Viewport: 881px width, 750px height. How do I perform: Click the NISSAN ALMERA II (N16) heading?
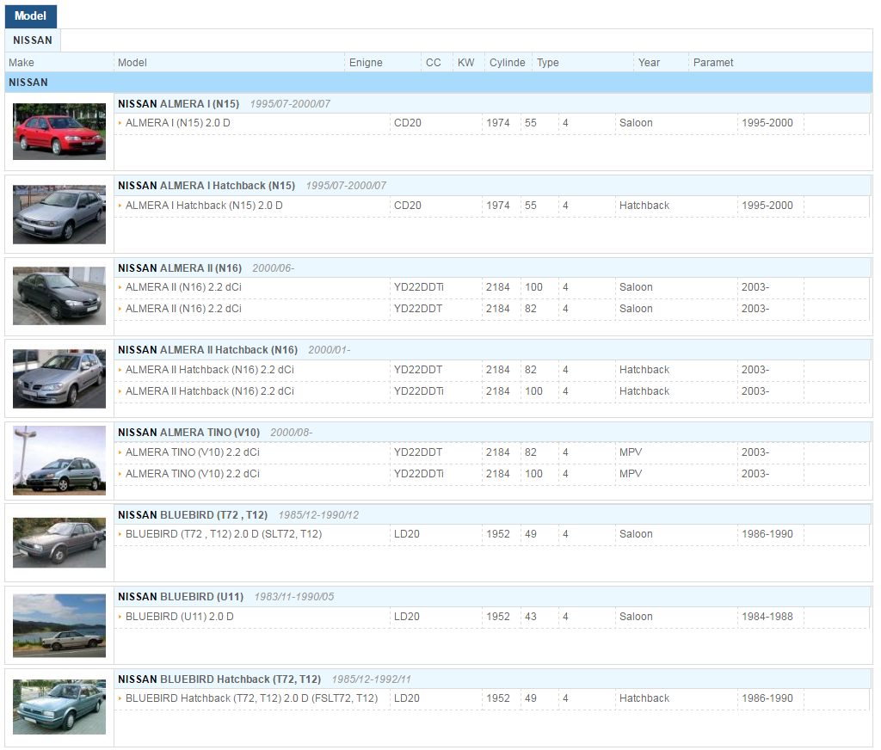[180, 268]
